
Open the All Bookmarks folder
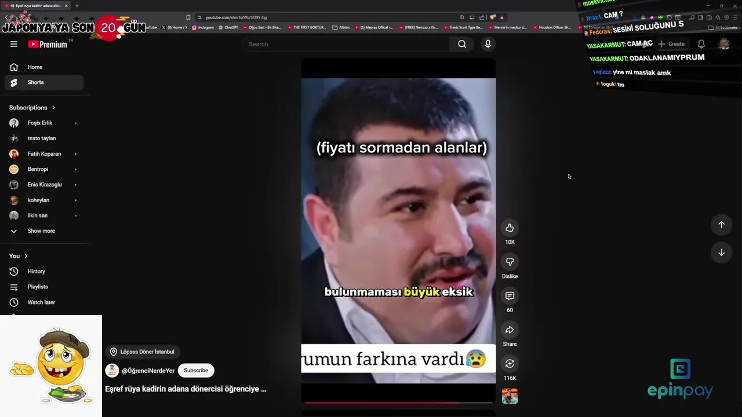click(x=723, y=27)
